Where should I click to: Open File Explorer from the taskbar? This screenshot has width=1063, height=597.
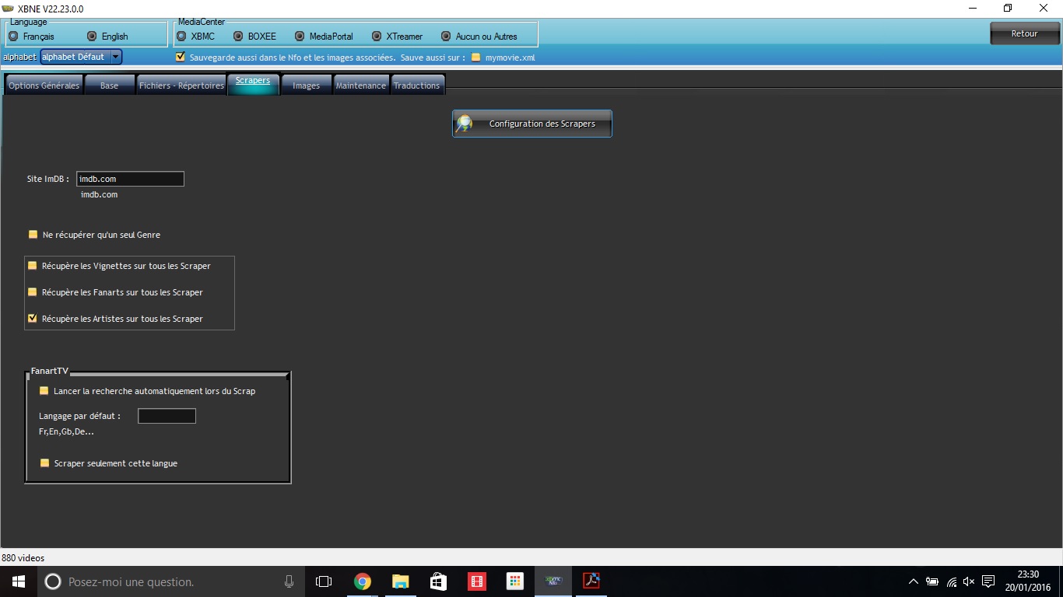[x=400, y=581]
